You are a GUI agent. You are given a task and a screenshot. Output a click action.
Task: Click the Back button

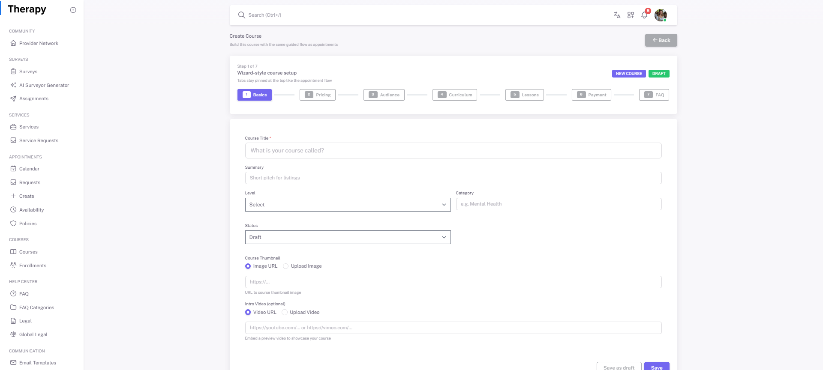pos(661,40)
